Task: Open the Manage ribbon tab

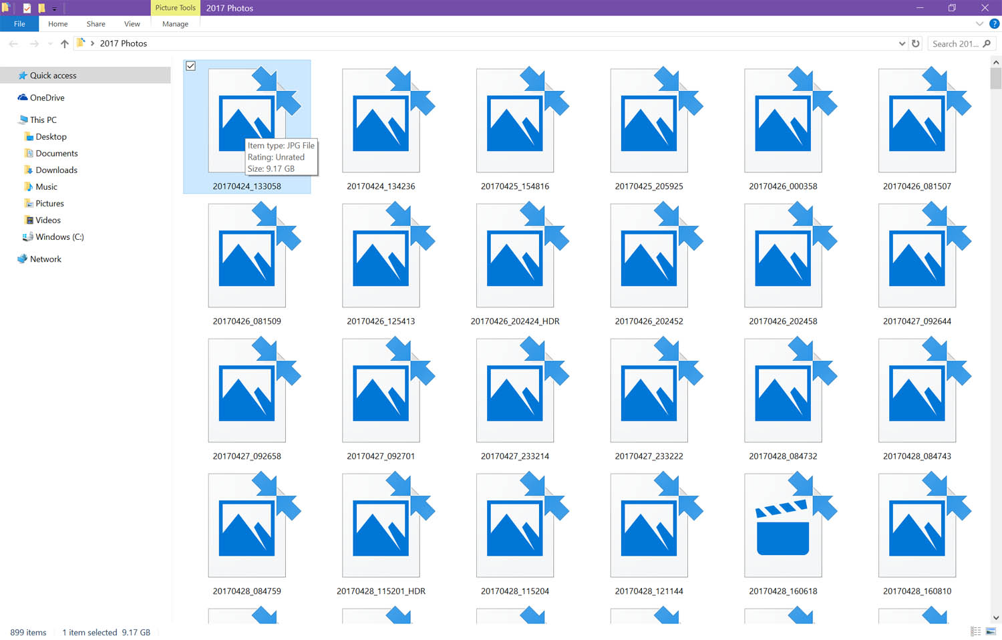Action: (x=175, y=23)
